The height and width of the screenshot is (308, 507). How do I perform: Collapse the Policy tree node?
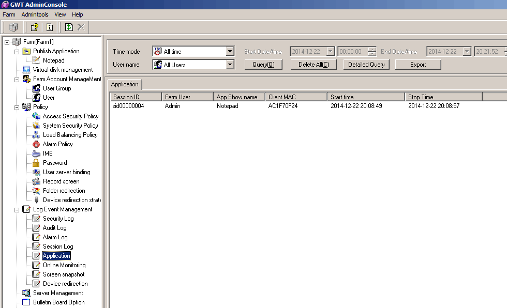(x=17, y=107)
